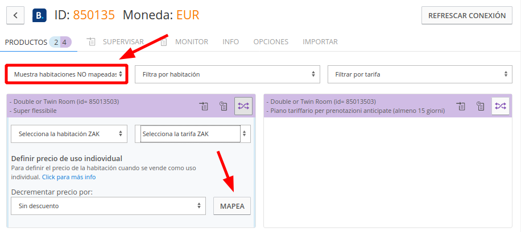Screen dimensions: 521x232
Task: Expand the 'Filtrar por tarifa' dropdown
Action: click(420, 74)
